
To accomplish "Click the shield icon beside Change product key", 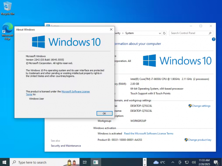I will point(186,140).
